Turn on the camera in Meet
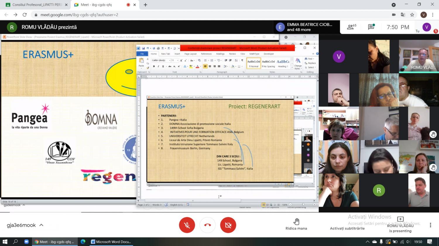This screenshot has width=439, height=246. point(228,225)
